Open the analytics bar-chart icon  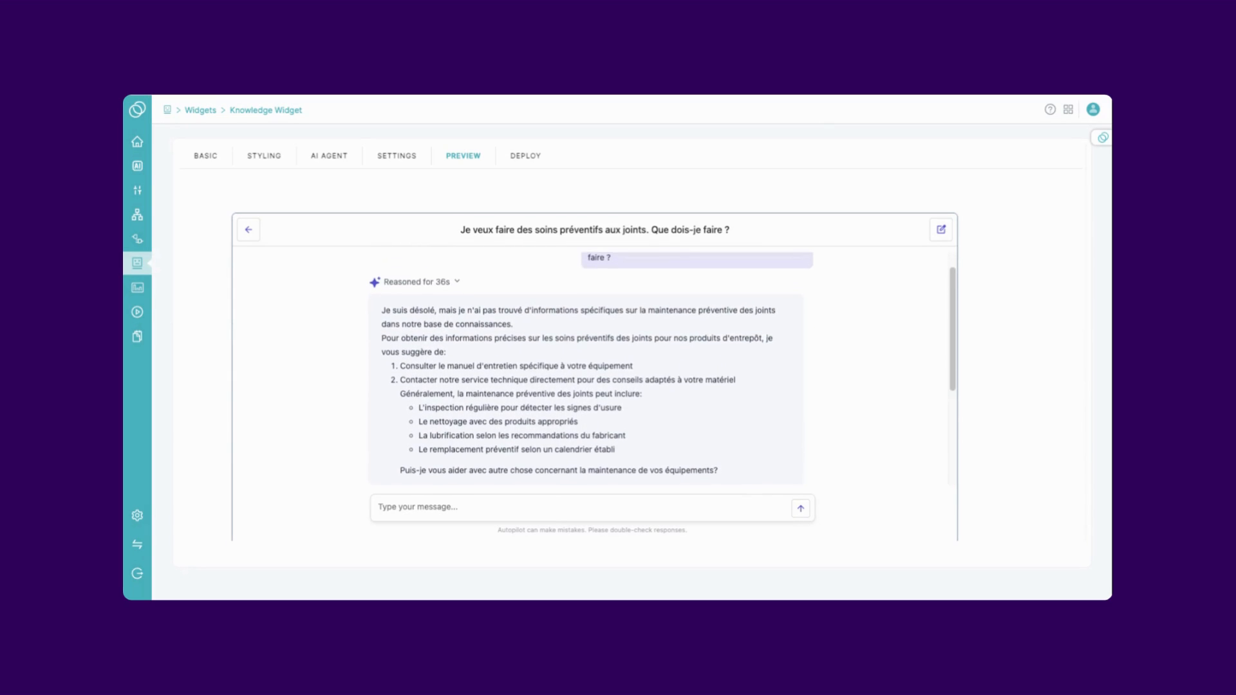tap(137, 288)
